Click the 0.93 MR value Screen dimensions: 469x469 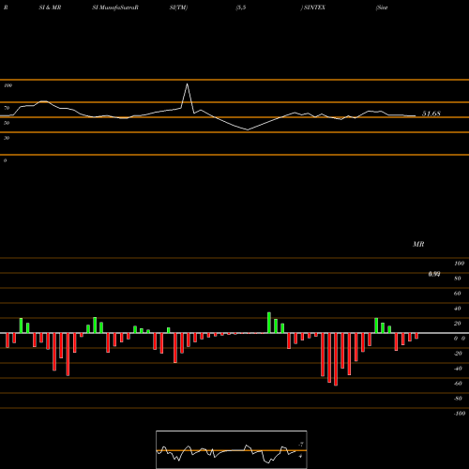pos(434,274)
